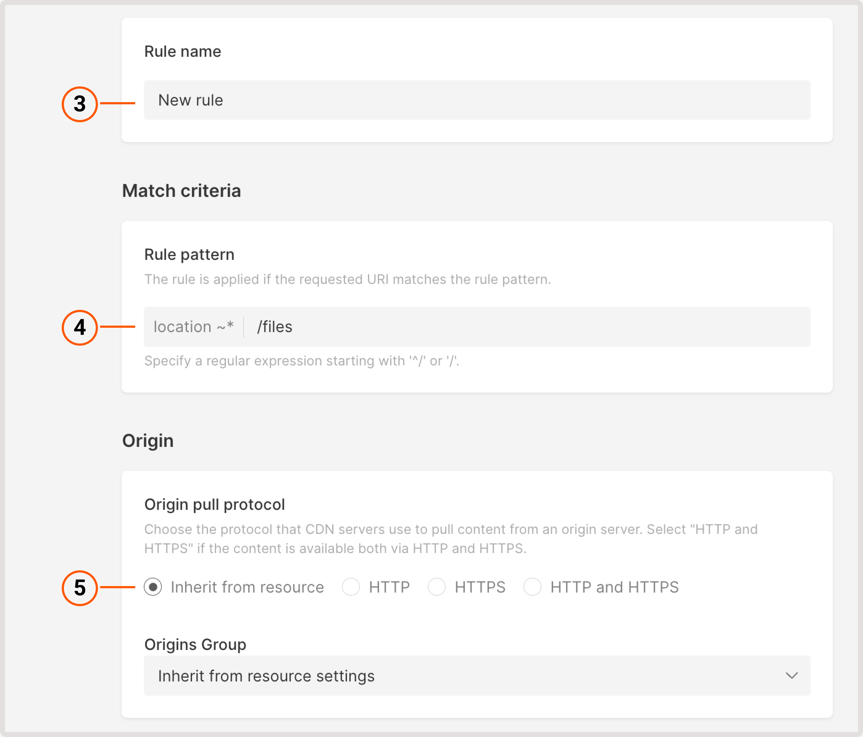Select Inherit from resource radio button
The width and height of the screenshot is (863, 737).
(153, 587)
